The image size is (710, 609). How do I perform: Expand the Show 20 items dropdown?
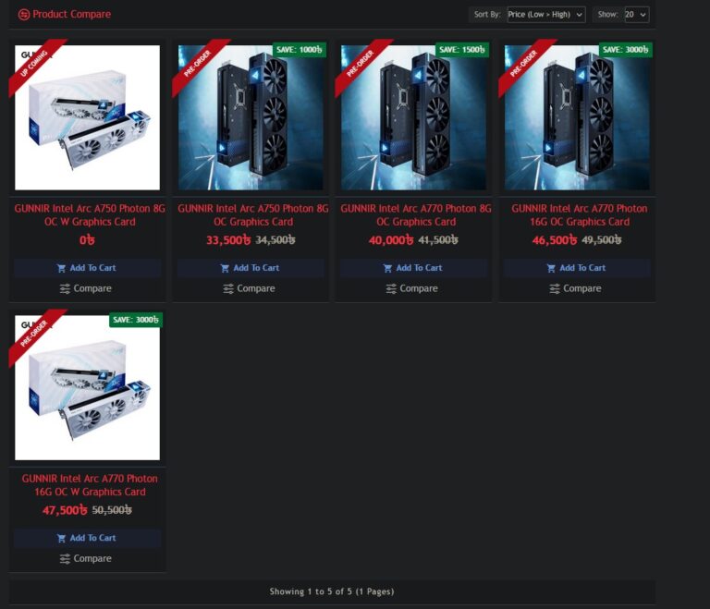pyautogui.click(x=636, y=15)
